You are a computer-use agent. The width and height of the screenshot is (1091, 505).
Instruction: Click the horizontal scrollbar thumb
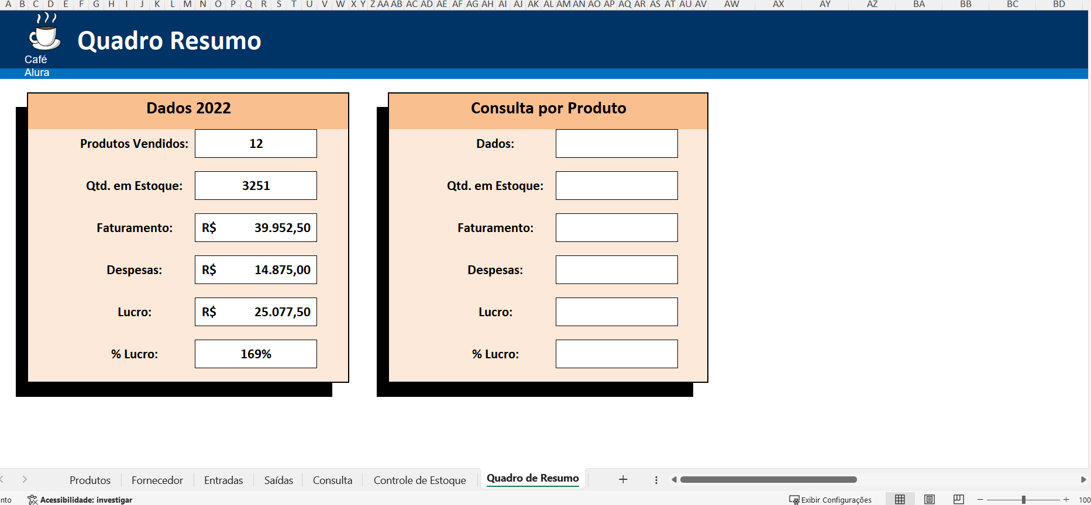point(768,479)
